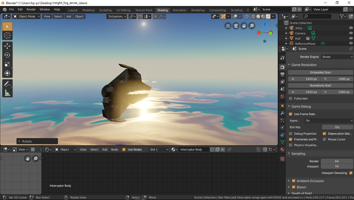The image size is (354, 200).
Task: Select the Select Box tool
Action: point(7,27)
